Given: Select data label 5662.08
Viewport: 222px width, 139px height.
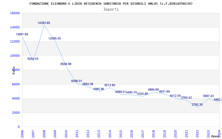Looking at the screenshot, I should tap(88, 84).
